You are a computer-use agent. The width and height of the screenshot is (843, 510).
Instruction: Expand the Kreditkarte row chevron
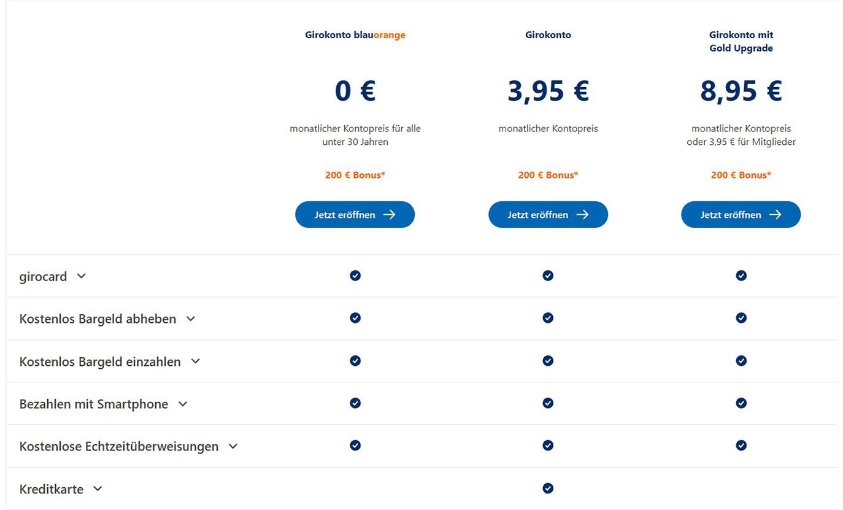(98, 489)
